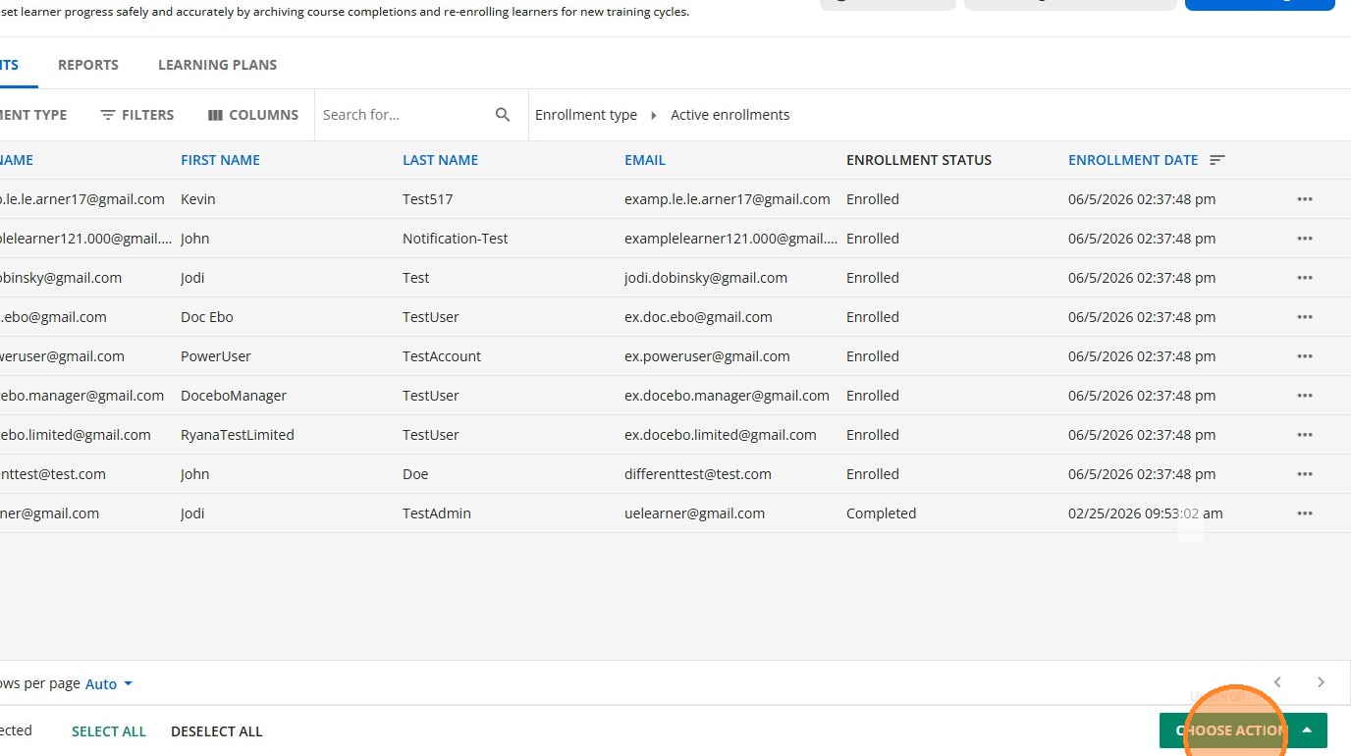Click first name RyanaTestLimited
The width and height of the screenshot is (1351, 756).
(x=238, y=435)
